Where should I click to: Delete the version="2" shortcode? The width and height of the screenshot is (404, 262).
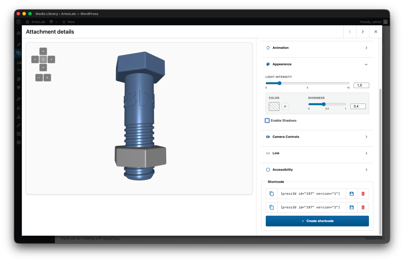(363, 207)
